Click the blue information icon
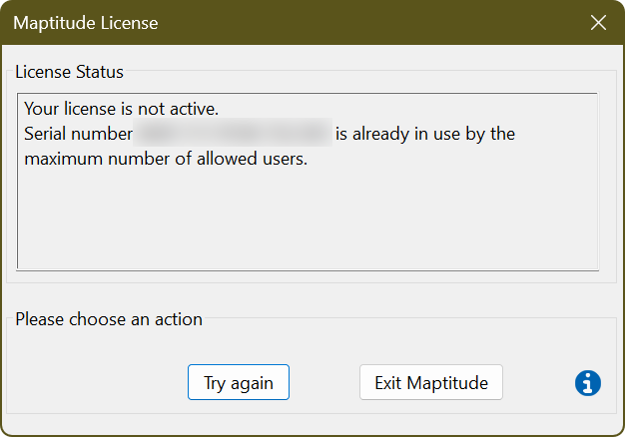This screenshot has width=625, height=437. [x=588, y=382]
